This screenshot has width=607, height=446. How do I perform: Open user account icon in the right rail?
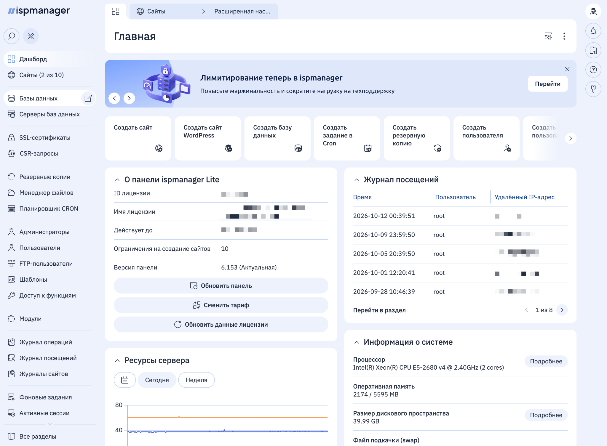[593, 12]
